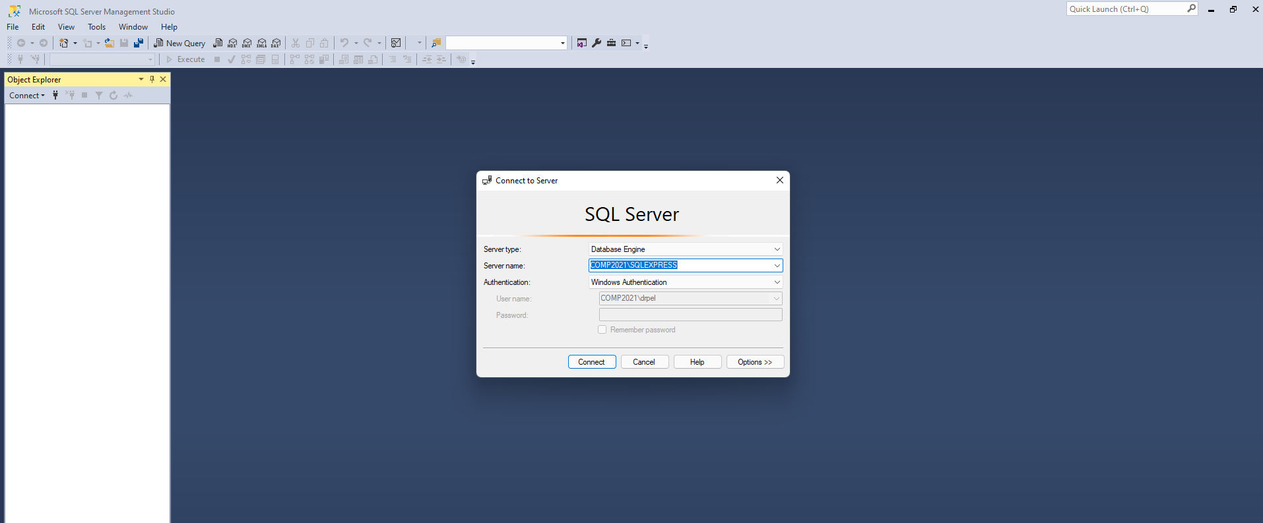Click the Quick Launch search magnifier icon
Screen dimensions: 1263x523
coord(1191,9)
